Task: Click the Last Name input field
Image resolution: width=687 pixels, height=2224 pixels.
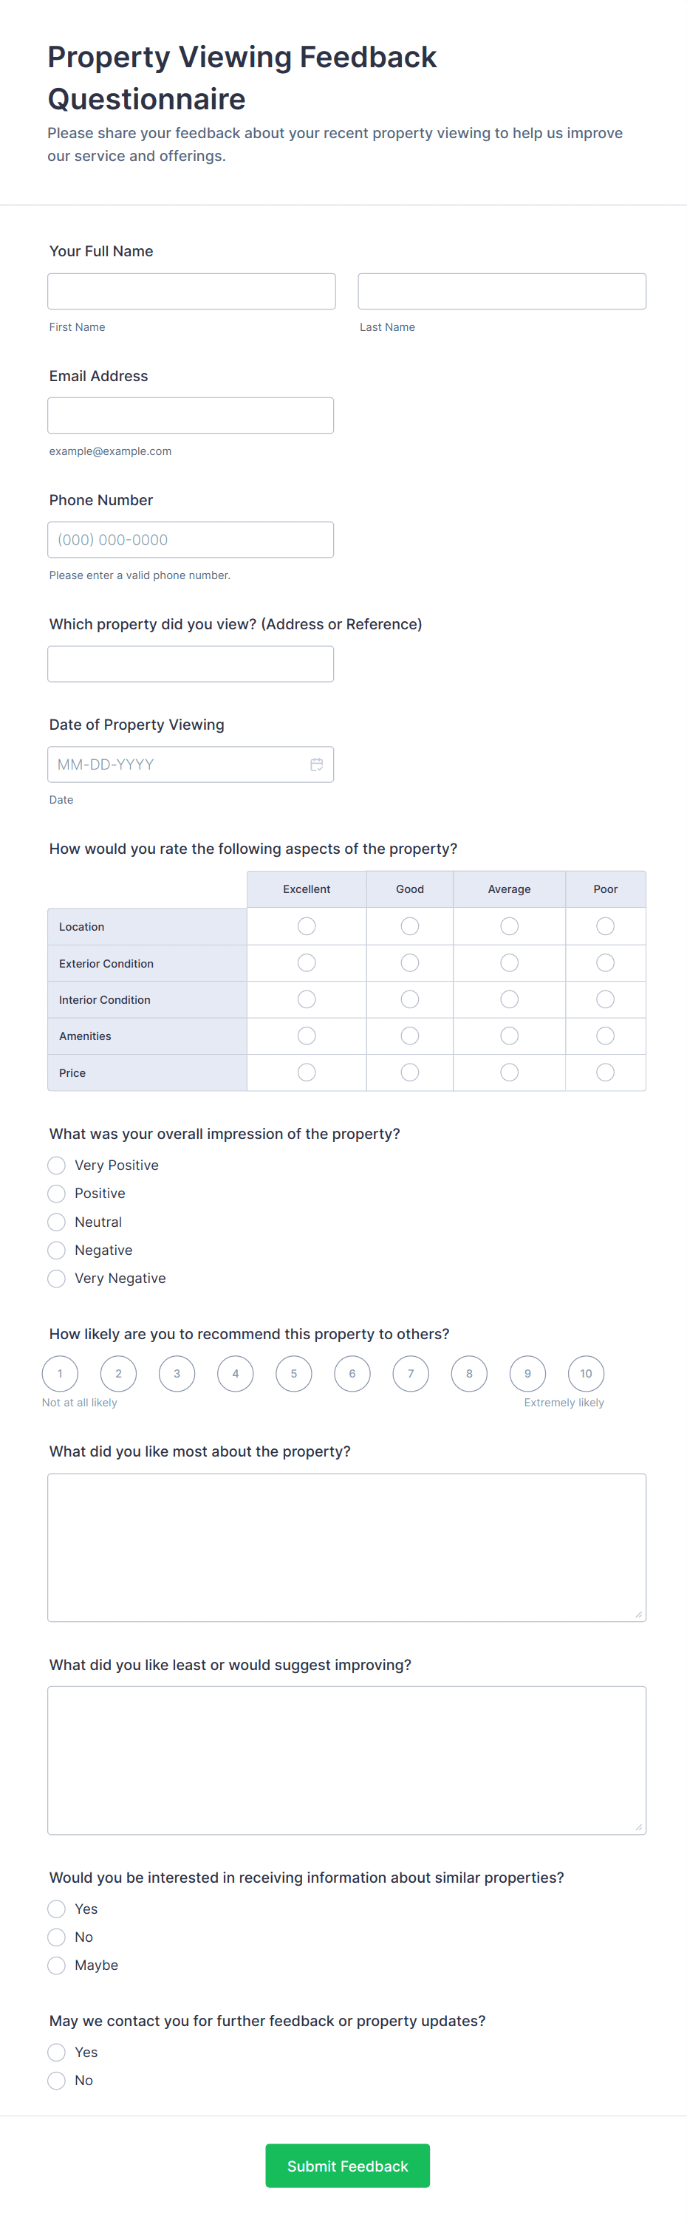Action: coord(502,292)
